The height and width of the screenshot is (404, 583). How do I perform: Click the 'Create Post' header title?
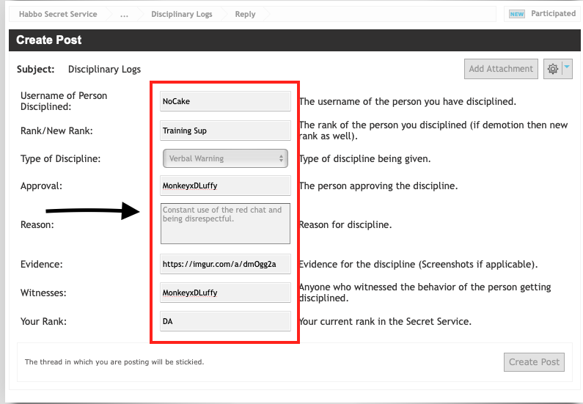48,40
